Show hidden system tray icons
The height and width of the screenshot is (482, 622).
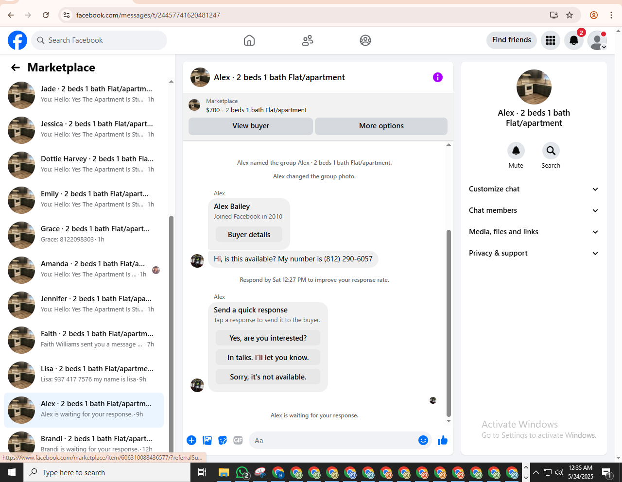[x=536, y=472]
